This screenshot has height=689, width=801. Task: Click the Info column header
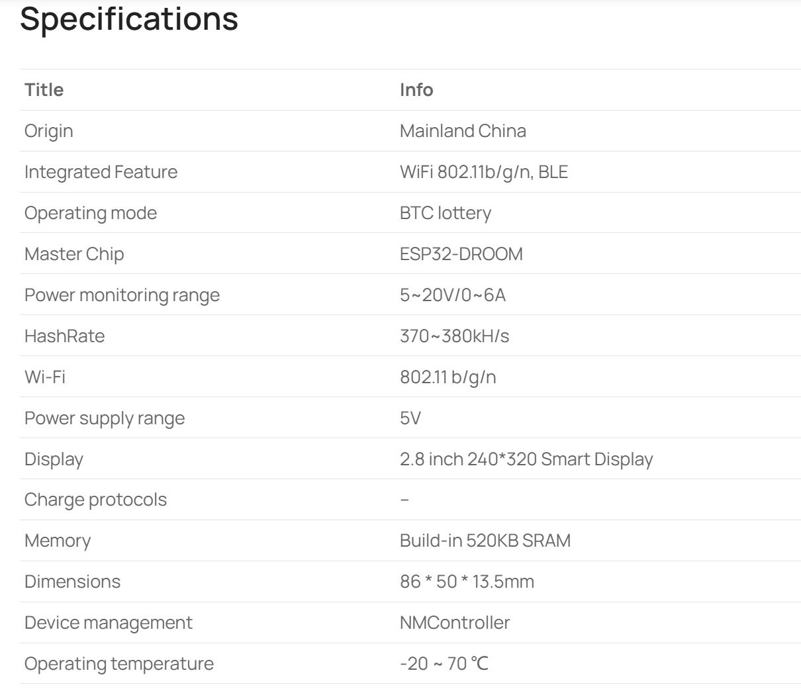click(416, 90)
